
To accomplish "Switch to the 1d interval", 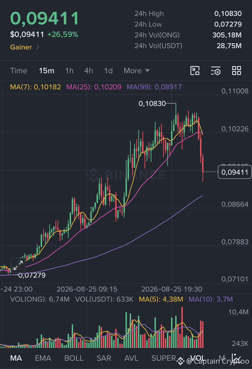I will click(x=108, y=71).
